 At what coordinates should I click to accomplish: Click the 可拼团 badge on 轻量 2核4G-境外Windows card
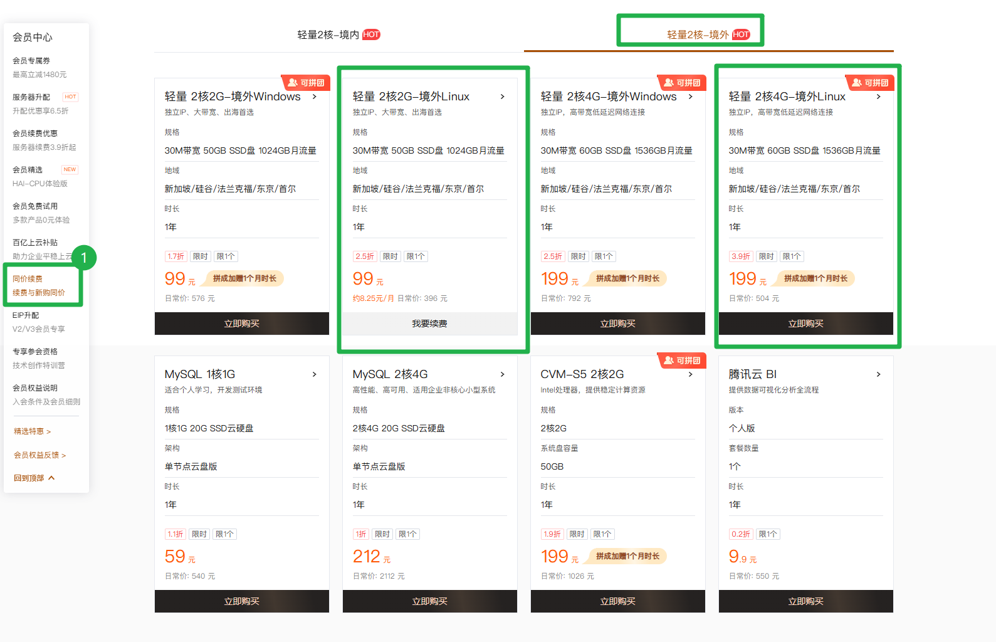pyautogui.click(x=682, y=83)
